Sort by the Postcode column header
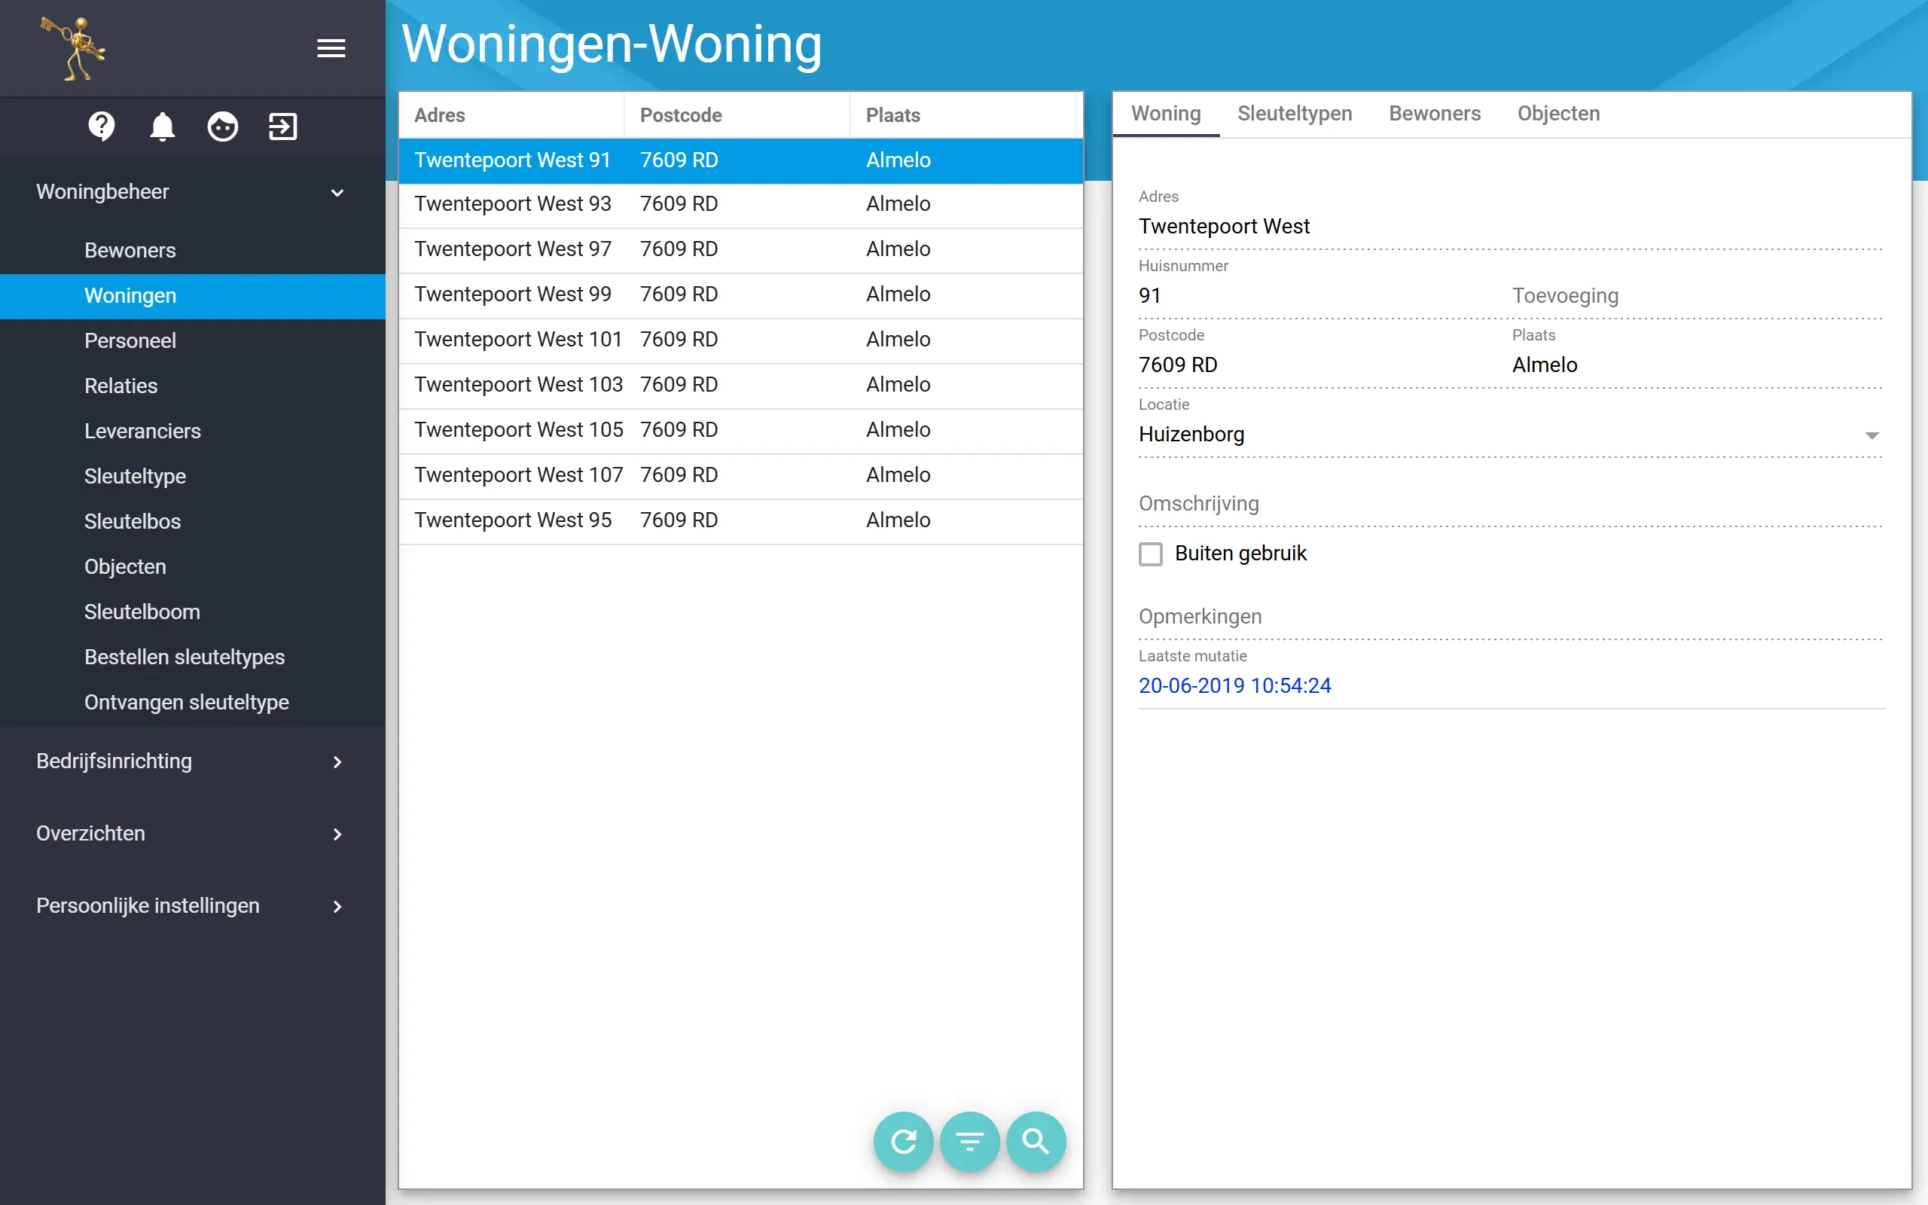Viewport: 1928px width, 1205px height. click(681, 114)
